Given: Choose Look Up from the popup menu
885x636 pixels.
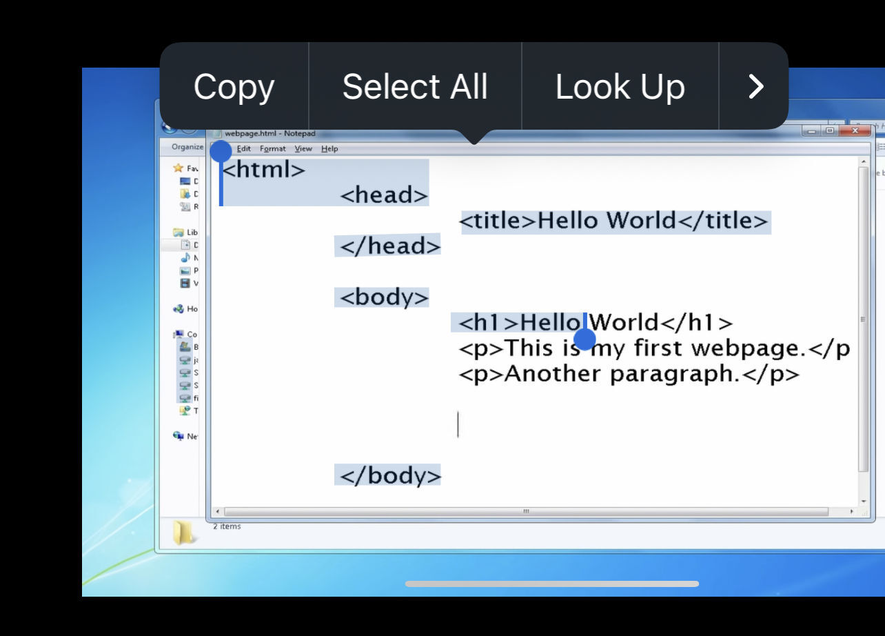Looking at the screenshot, I should pos(620,87).
